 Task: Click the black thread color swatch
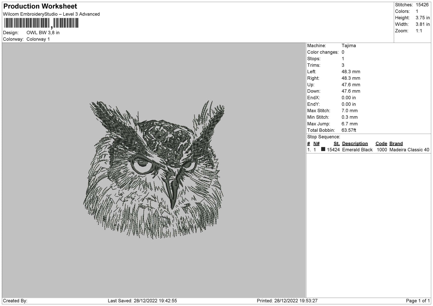tap(323, 149)
